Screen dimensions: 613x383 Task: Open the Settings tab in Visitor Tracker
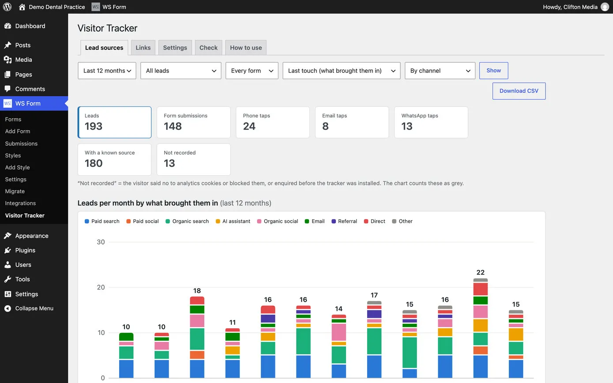175,48
